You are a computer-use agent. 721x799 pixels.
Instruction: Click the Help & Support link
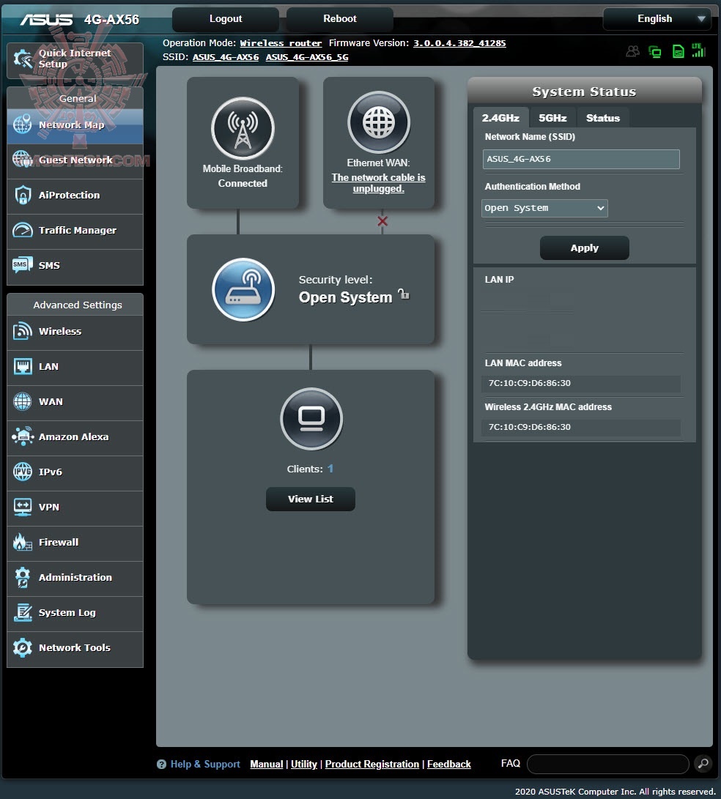[205, 765]
